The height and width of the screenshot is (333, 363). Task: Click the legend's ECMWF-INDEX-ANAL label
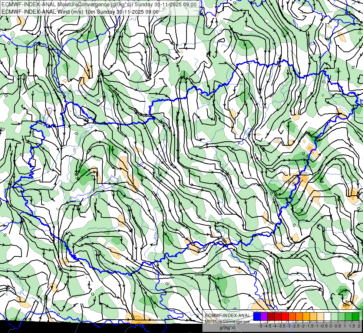coord(227,316)
